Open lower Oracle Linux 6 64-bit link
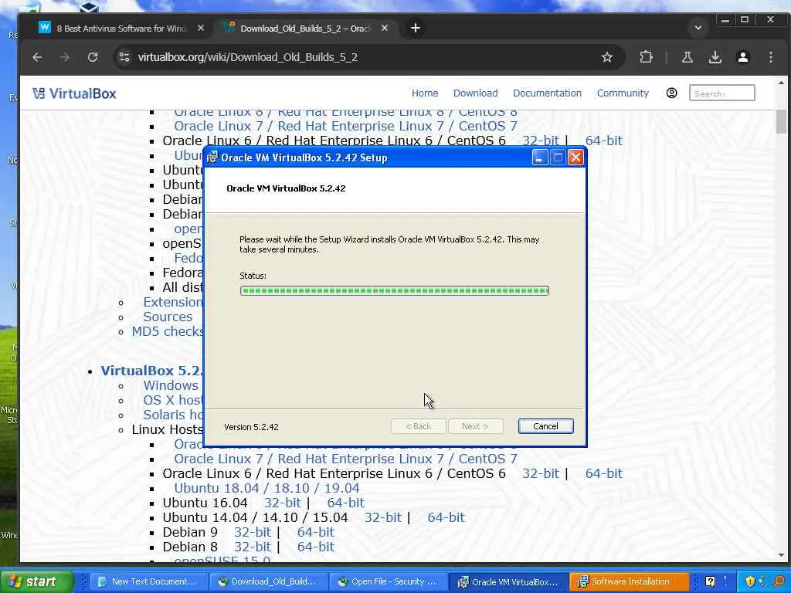 (603, 473)
